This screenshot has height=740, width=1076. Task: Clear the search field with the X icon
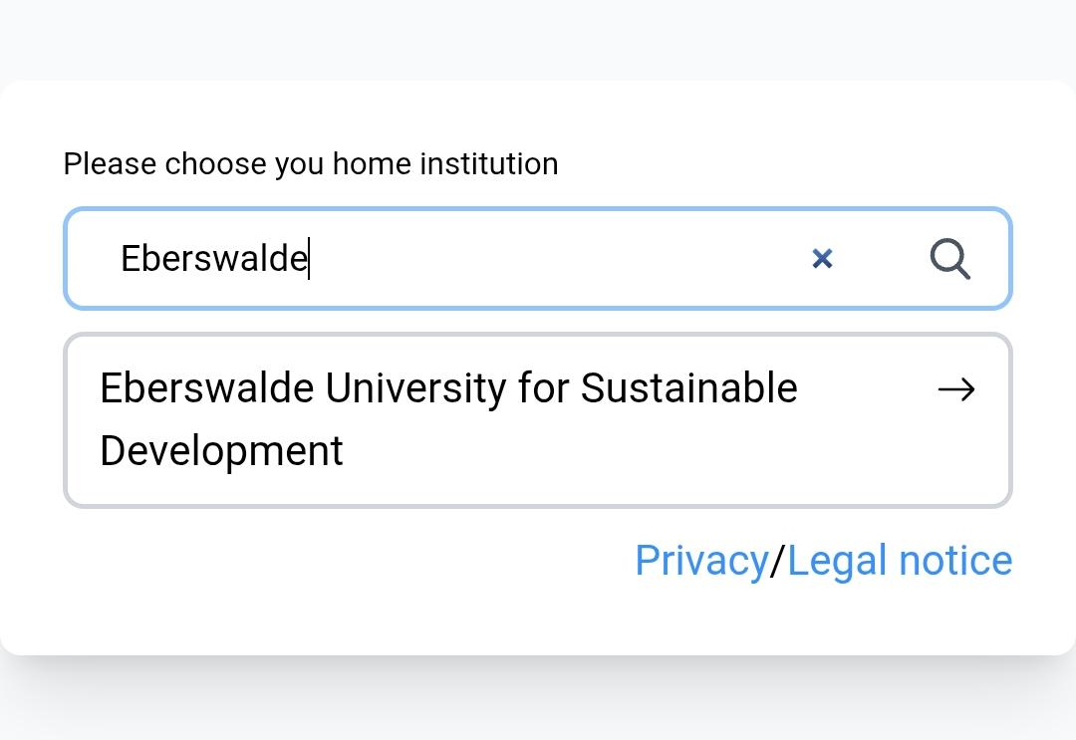click(822, 259)
